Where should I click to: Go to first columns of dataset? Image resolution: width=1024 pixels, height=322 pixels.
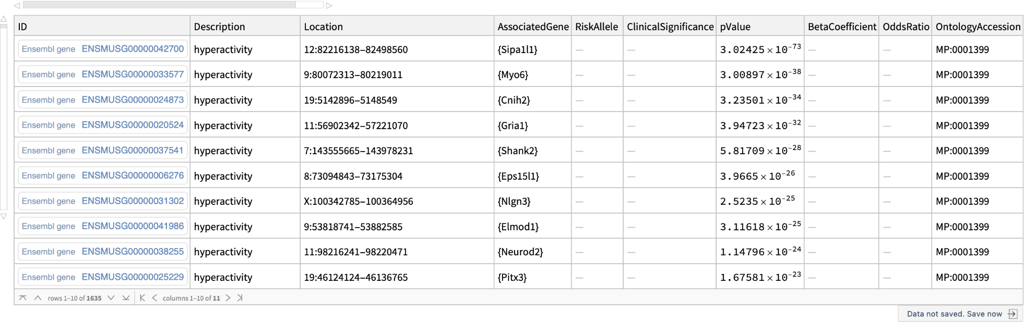point(142,298)
